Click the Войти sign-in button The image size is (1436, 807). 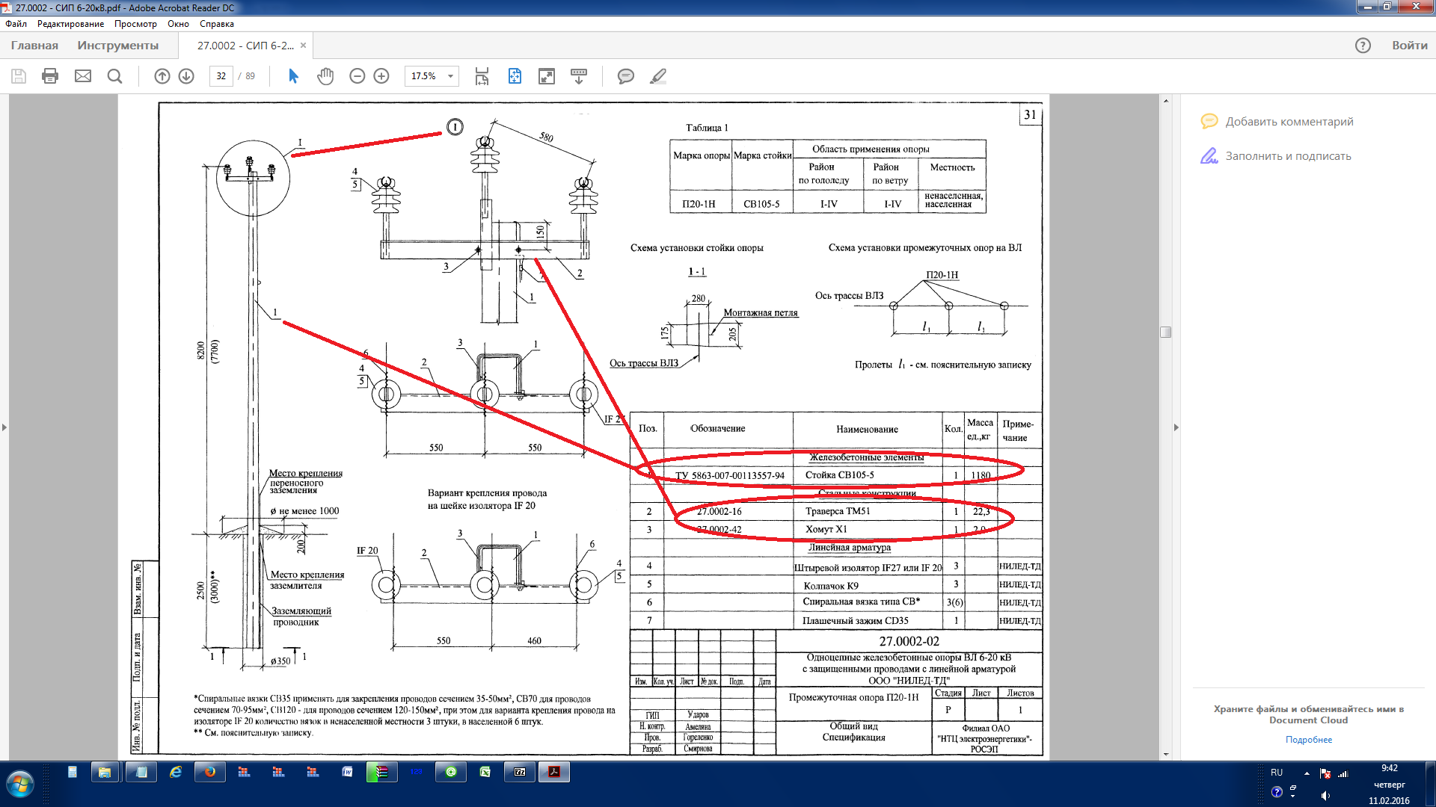point(1409,46)
